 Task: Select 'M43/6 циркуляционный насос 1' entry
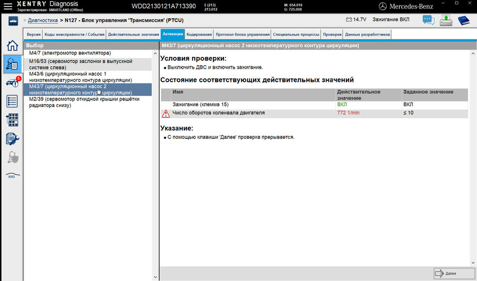(x=88, y=77)
